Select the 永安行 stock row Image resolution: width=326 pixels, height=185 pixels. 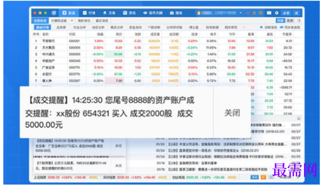[167, 74]
